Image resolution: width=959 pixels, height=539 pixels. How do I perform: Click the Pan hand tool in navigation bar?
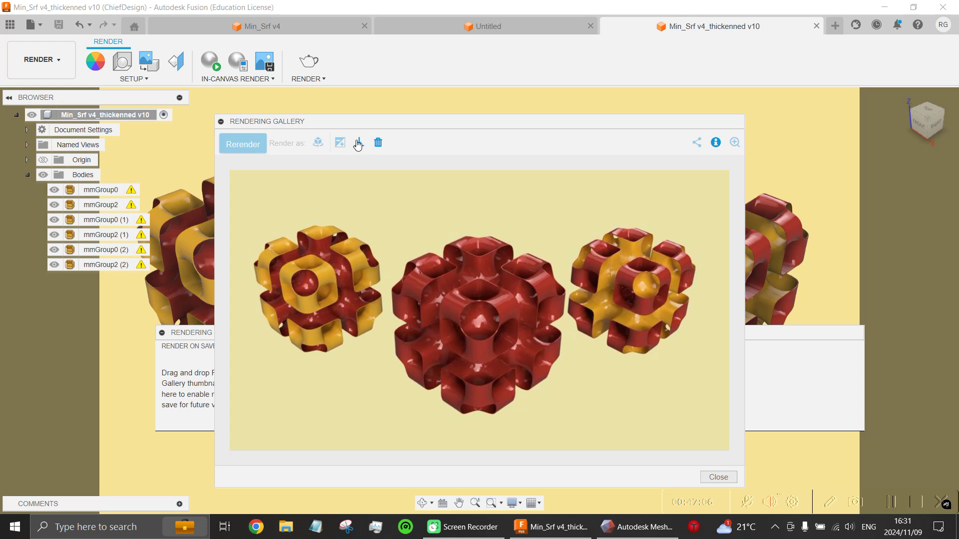(459, 503)
